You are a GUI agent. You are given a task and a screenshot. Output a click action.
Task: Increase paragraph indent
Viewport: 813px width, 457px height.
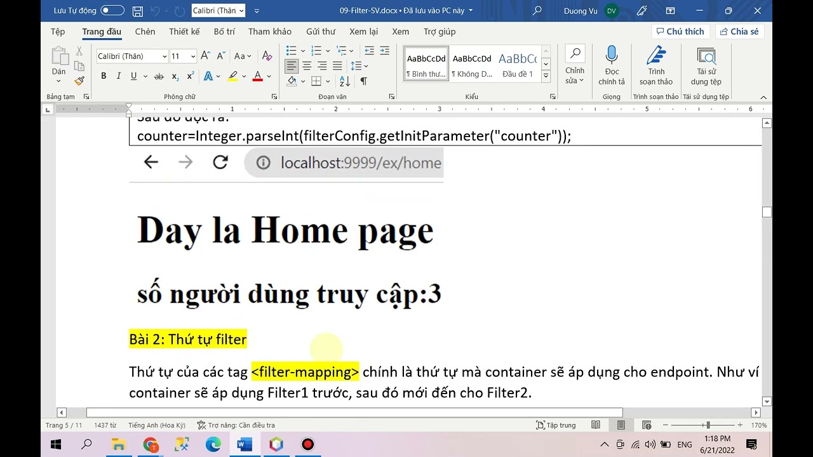[x=384, y=51]
